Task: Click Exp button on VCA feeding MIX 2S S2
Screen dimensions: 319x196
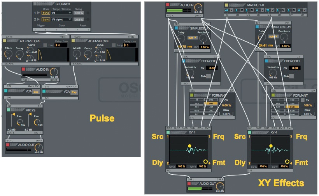Action: (74, 92)
